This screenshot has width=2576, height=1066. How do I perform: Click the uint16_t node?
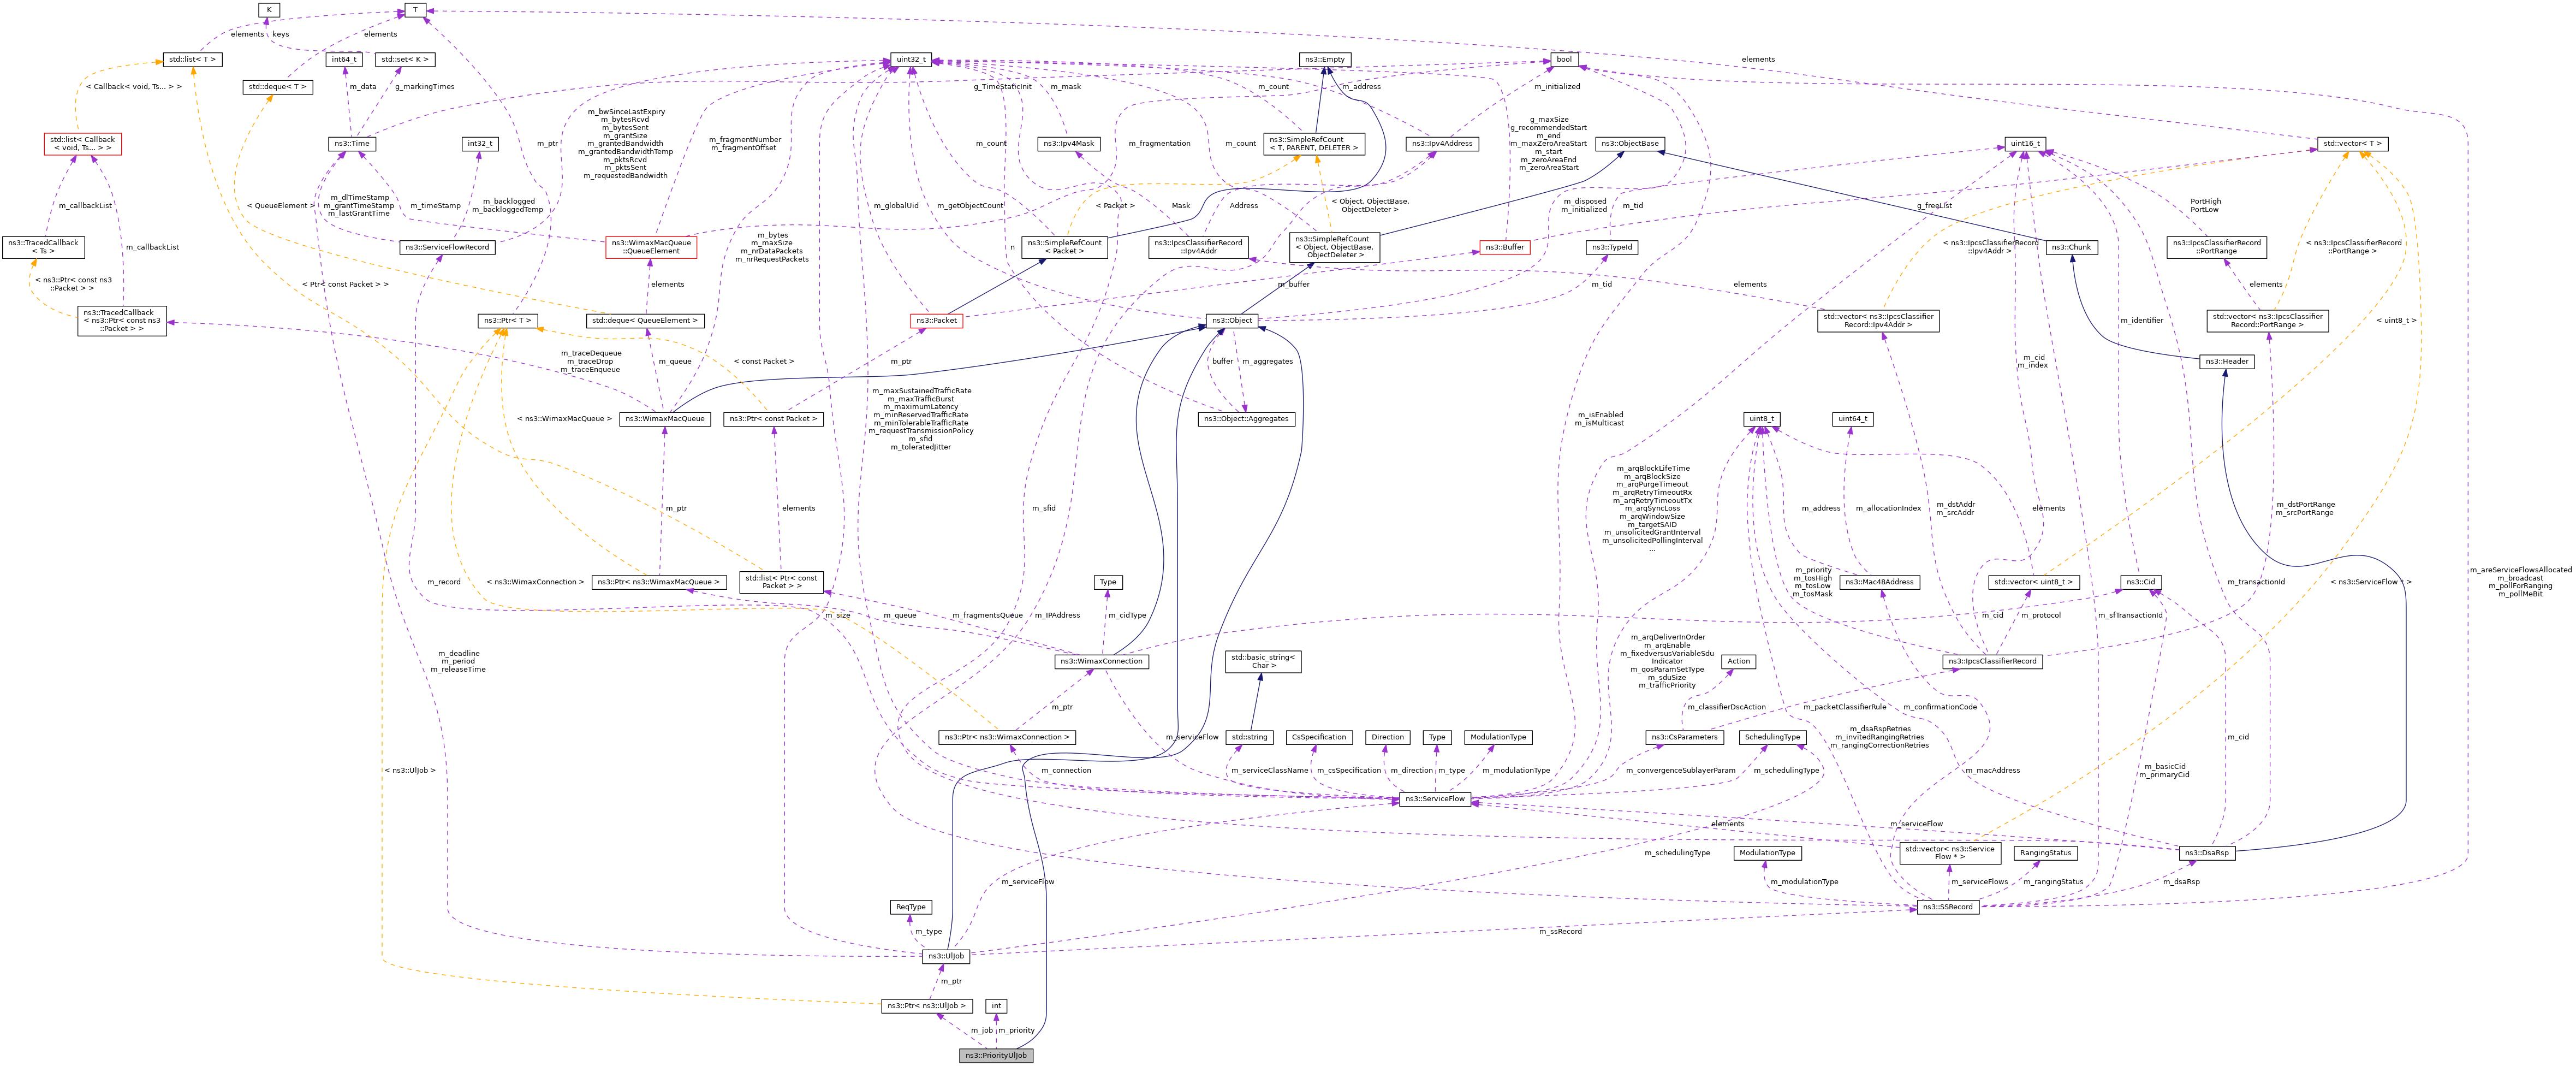[2025, 144]
